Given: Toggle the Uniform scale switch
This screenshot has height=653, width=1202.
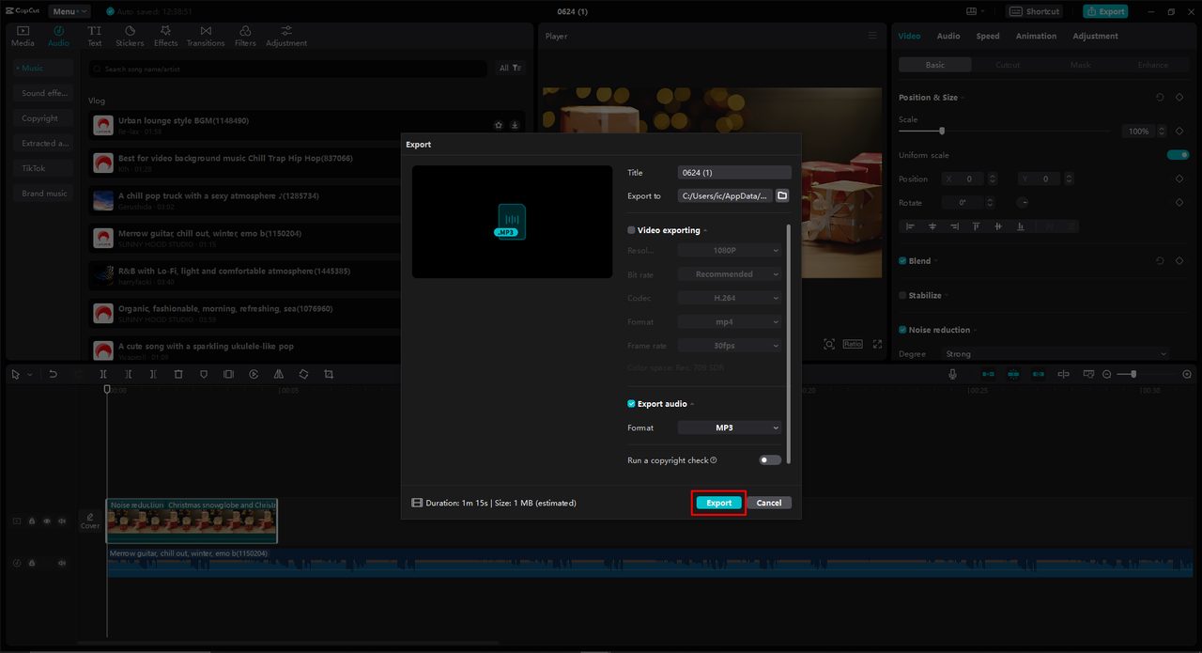Looking at the screenshot, I should 1178,155.
